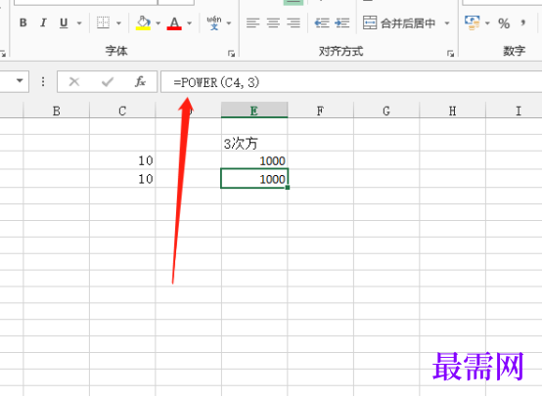Open phonetic guide dropdown arrow
This screenshot has height=397, width=542.
(x=229, y=23)
